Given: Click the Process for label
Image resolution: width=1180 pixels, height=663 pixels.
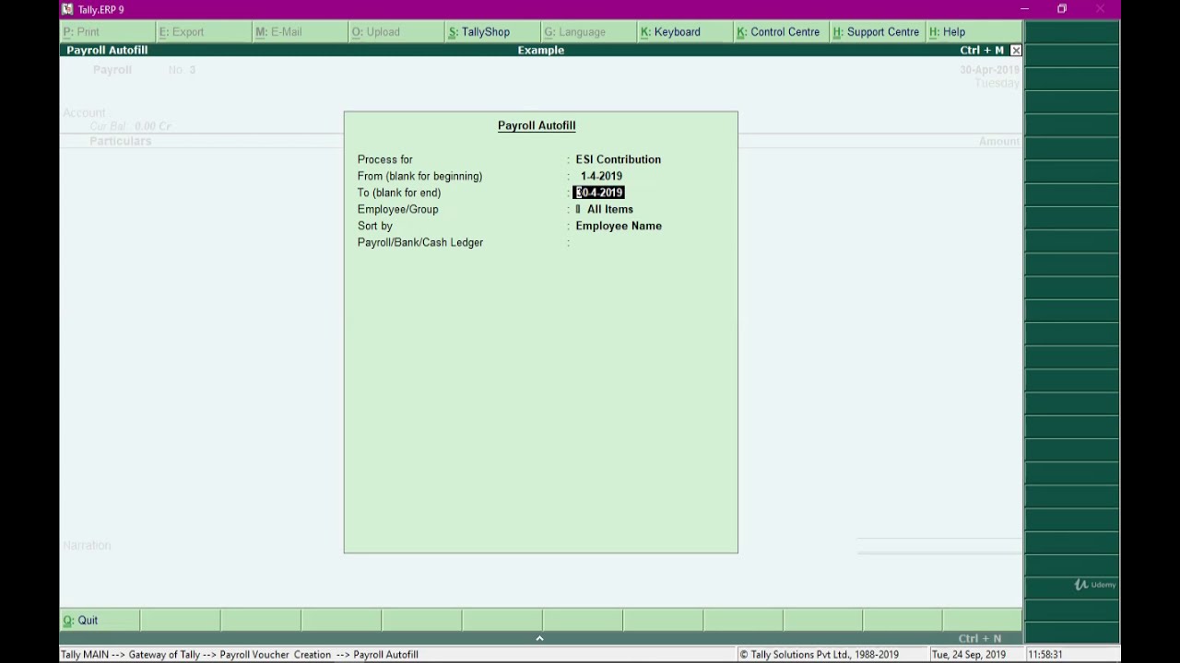Looking at the screenshot, I should [x=384, y=159].
